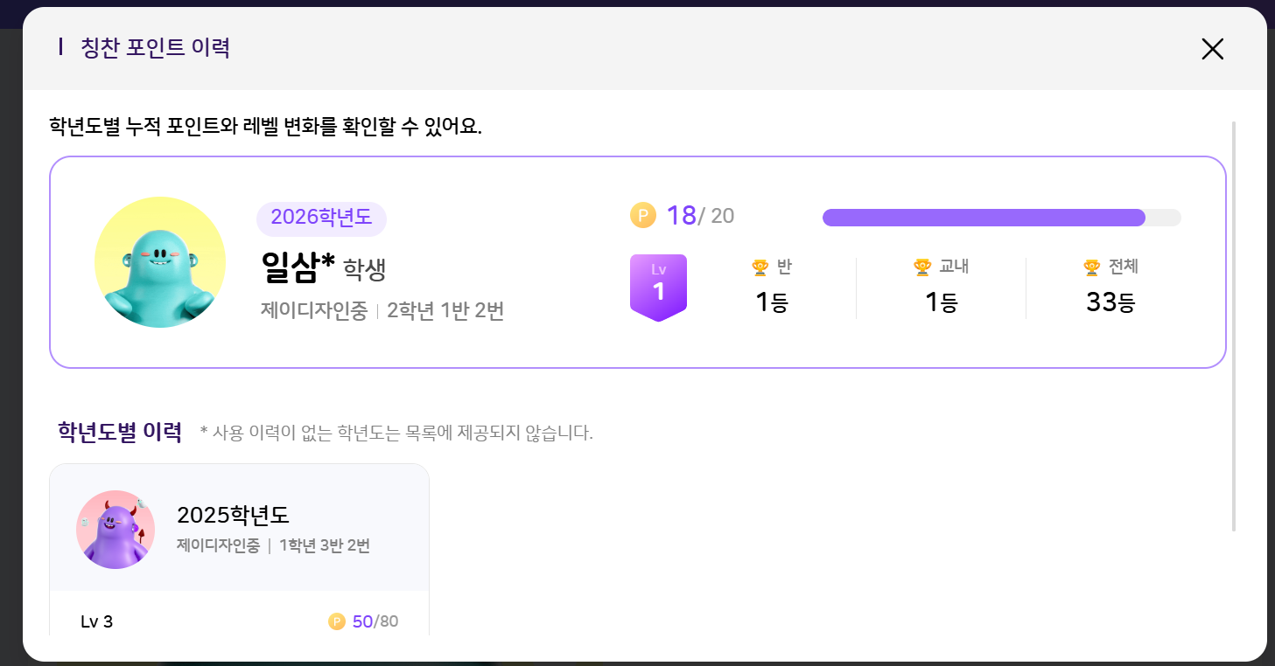Click the gold P coin next to 18/20

(x=642, y=215)
